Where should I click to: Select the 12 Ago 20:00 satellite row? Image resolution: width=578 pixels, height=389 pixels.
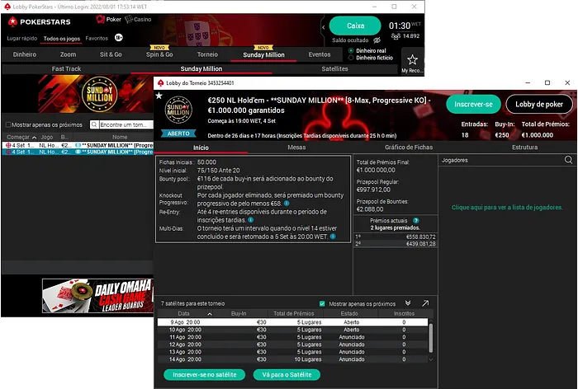click(x=292, y=344)
